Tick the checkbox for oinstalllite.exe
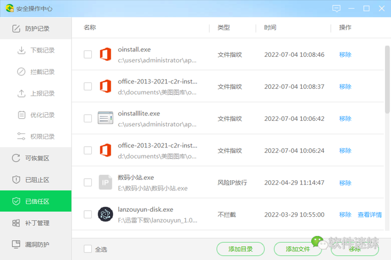 tap(88, 118)
